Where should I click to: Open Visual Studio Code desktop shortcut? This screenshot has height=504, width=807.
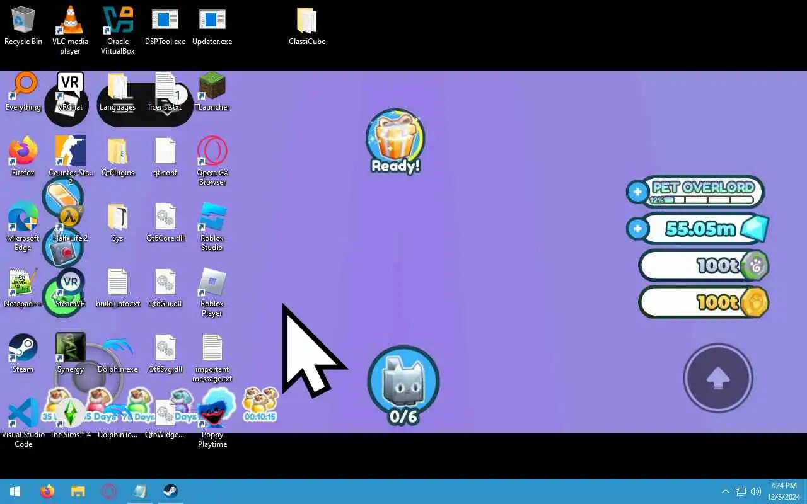coord(23,423)
